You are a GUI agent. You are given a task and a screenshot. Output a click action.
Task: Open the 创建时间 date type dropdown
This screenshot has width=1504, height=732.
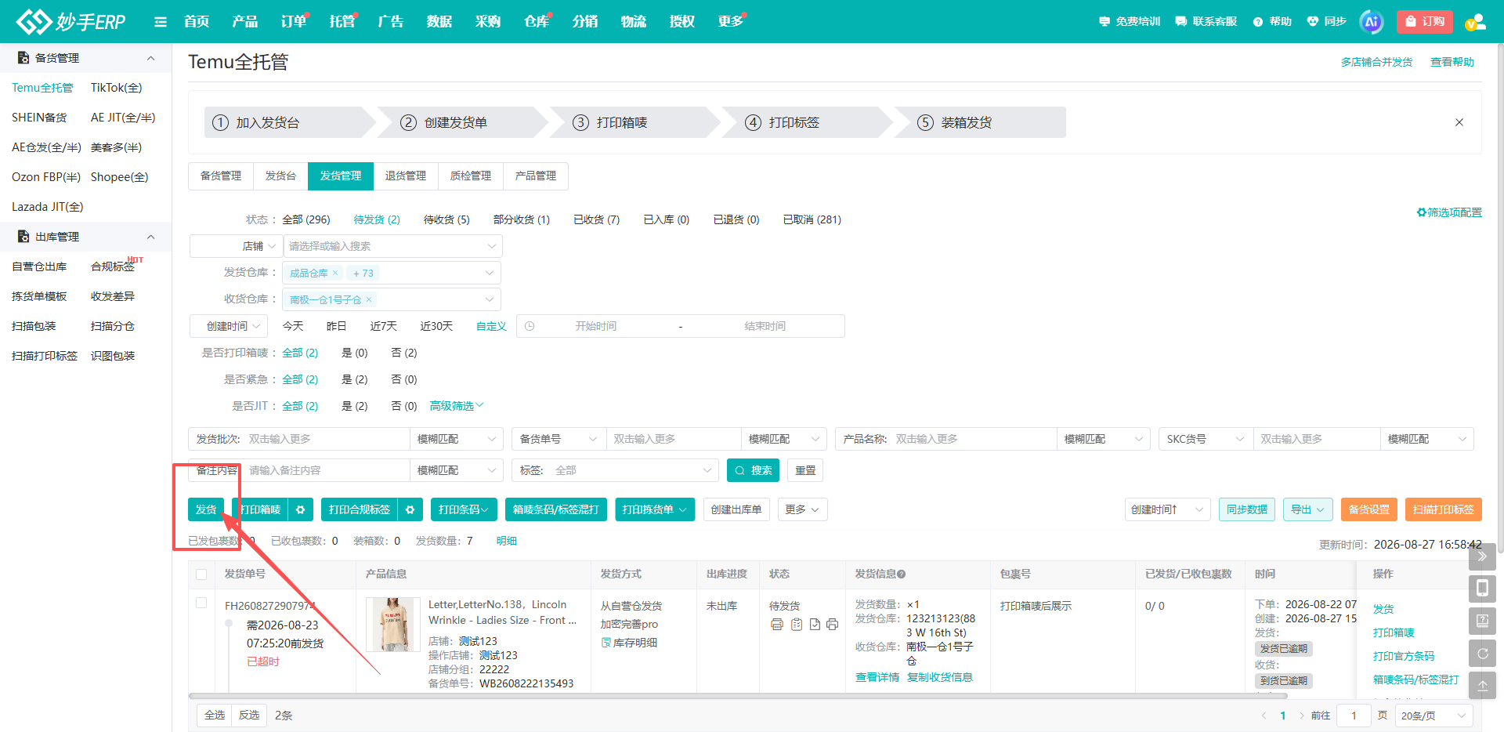click(229, 326)
